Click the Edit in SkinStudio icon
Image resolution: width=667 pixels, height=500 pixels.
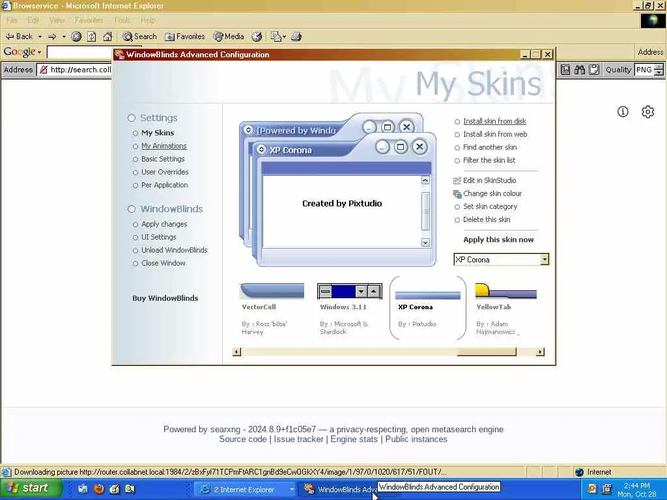(x=457, y=181)
